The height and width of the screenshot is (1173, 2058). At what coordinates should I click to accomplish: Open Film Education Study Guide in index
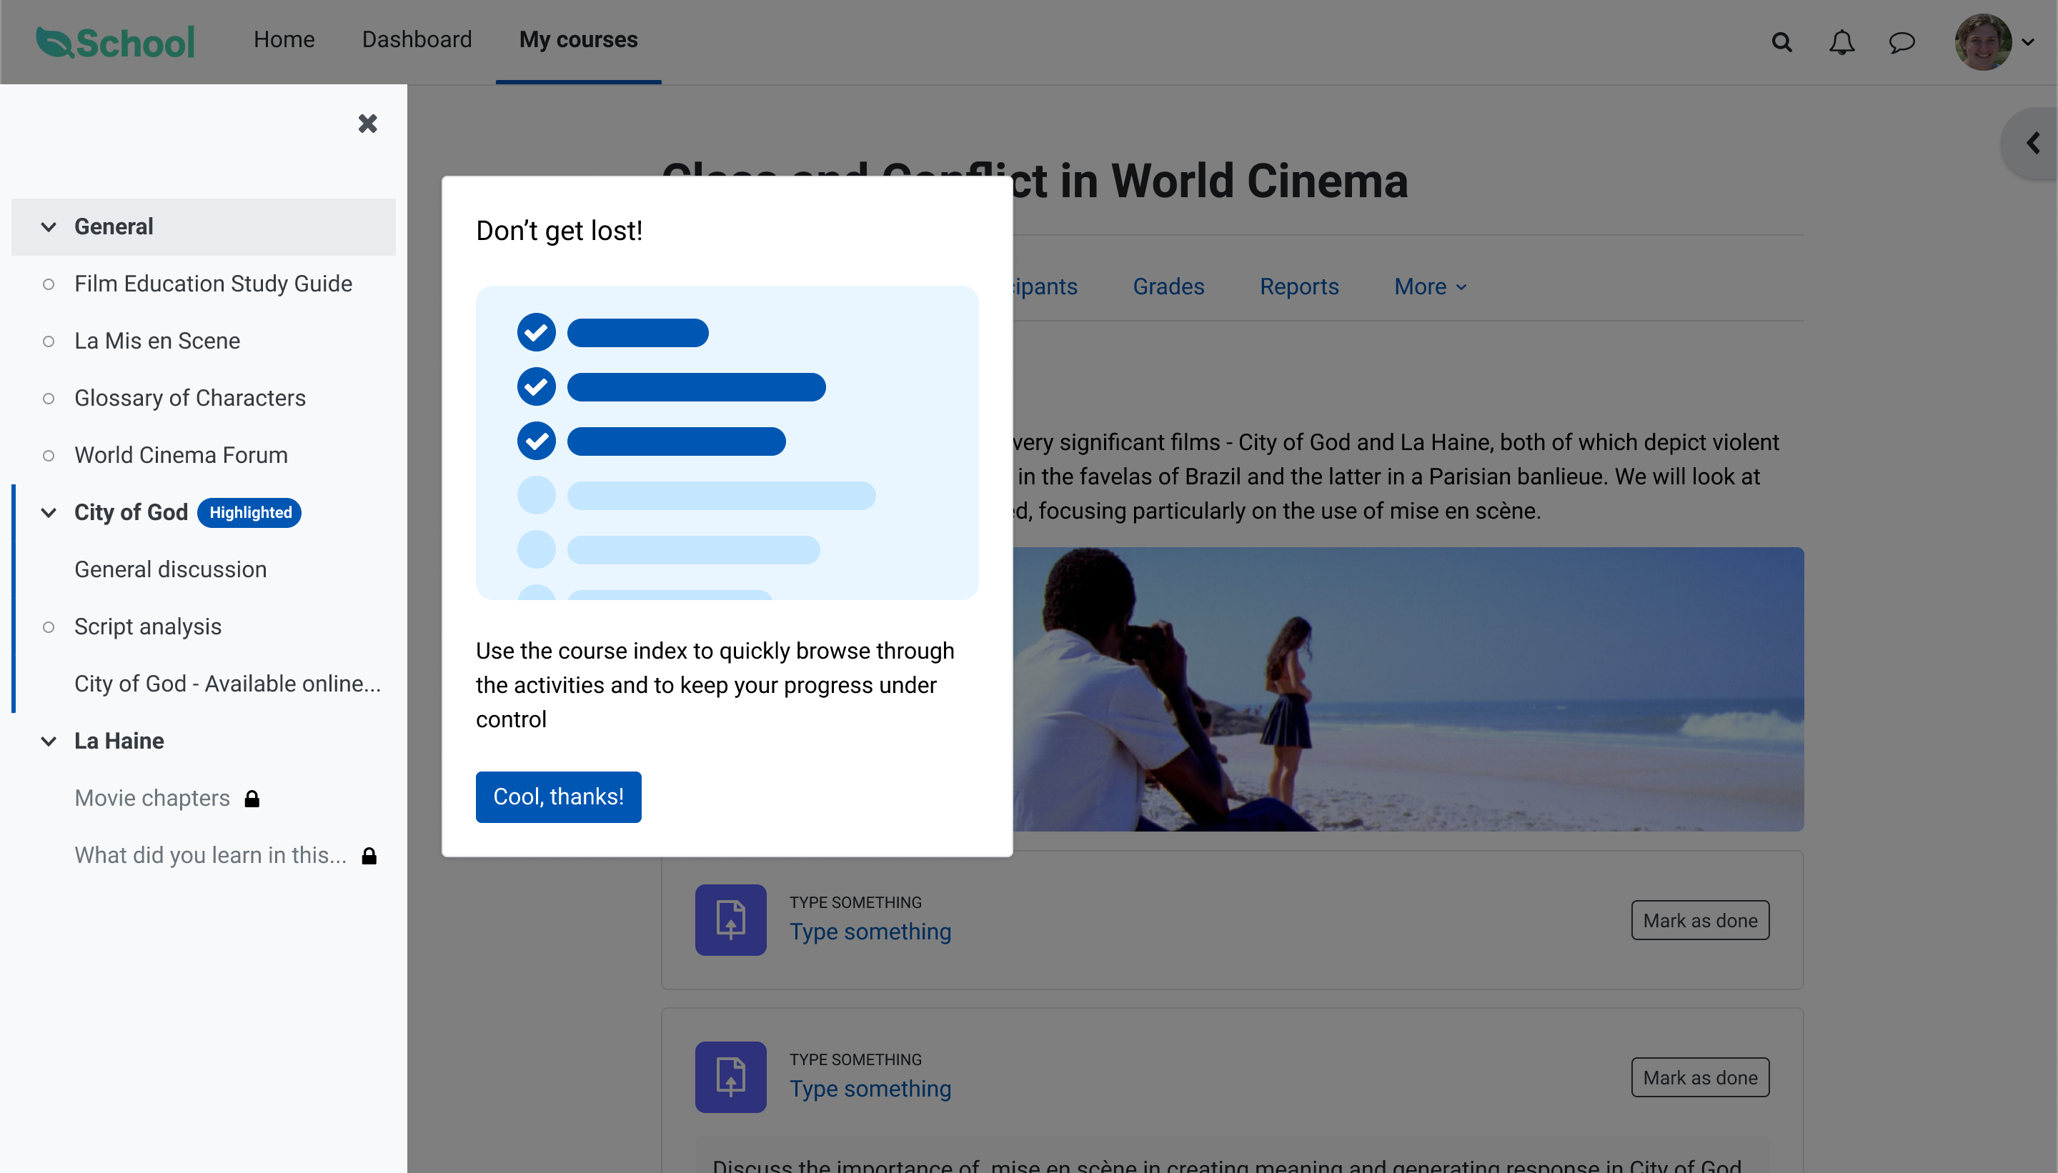pos(213,284)
